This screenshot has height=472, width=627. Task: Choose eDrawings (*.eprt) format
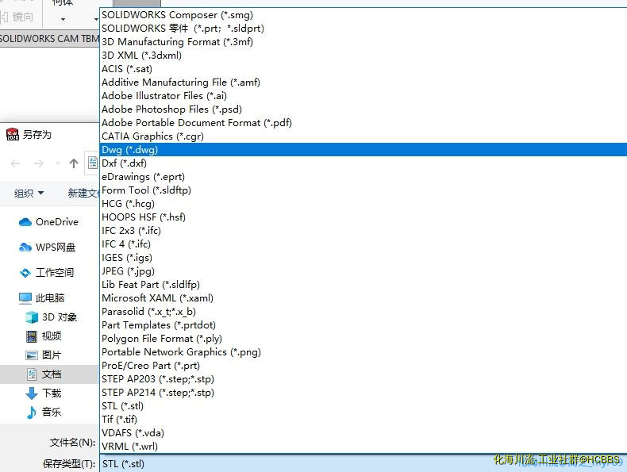click(363, 177)
